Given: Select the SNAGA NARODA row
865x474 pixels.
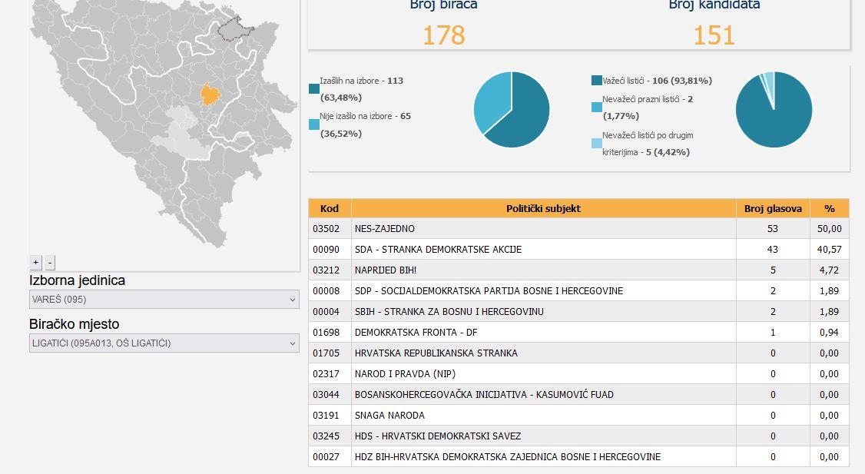Looking at the screenshot, I should coord(578,415).
